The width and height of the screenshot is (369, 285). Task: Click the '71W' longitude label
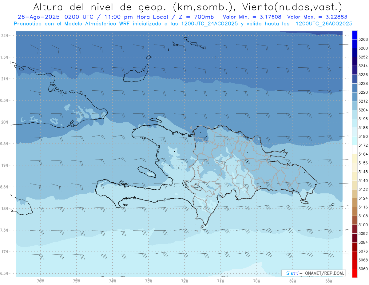point(220,281)
